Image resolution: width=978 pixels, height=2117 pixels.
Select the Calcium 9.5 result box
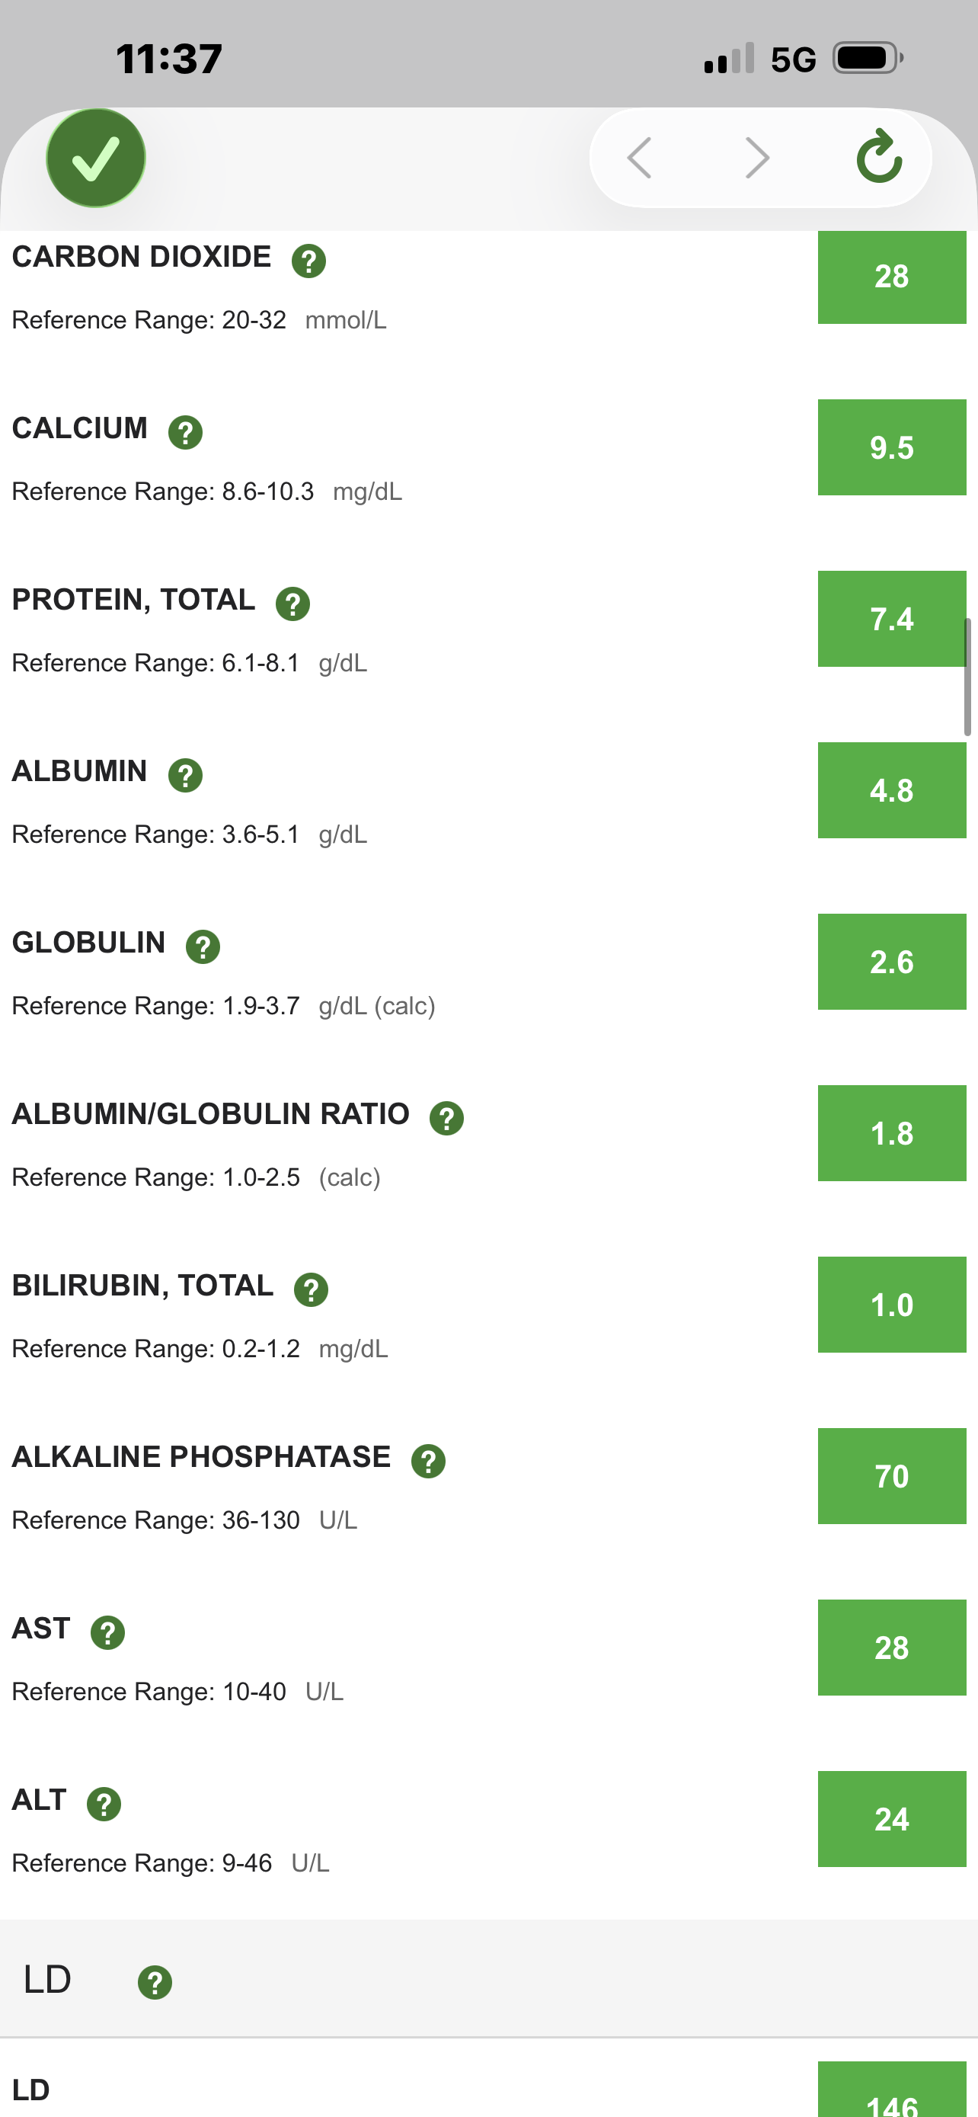(892, 447)
